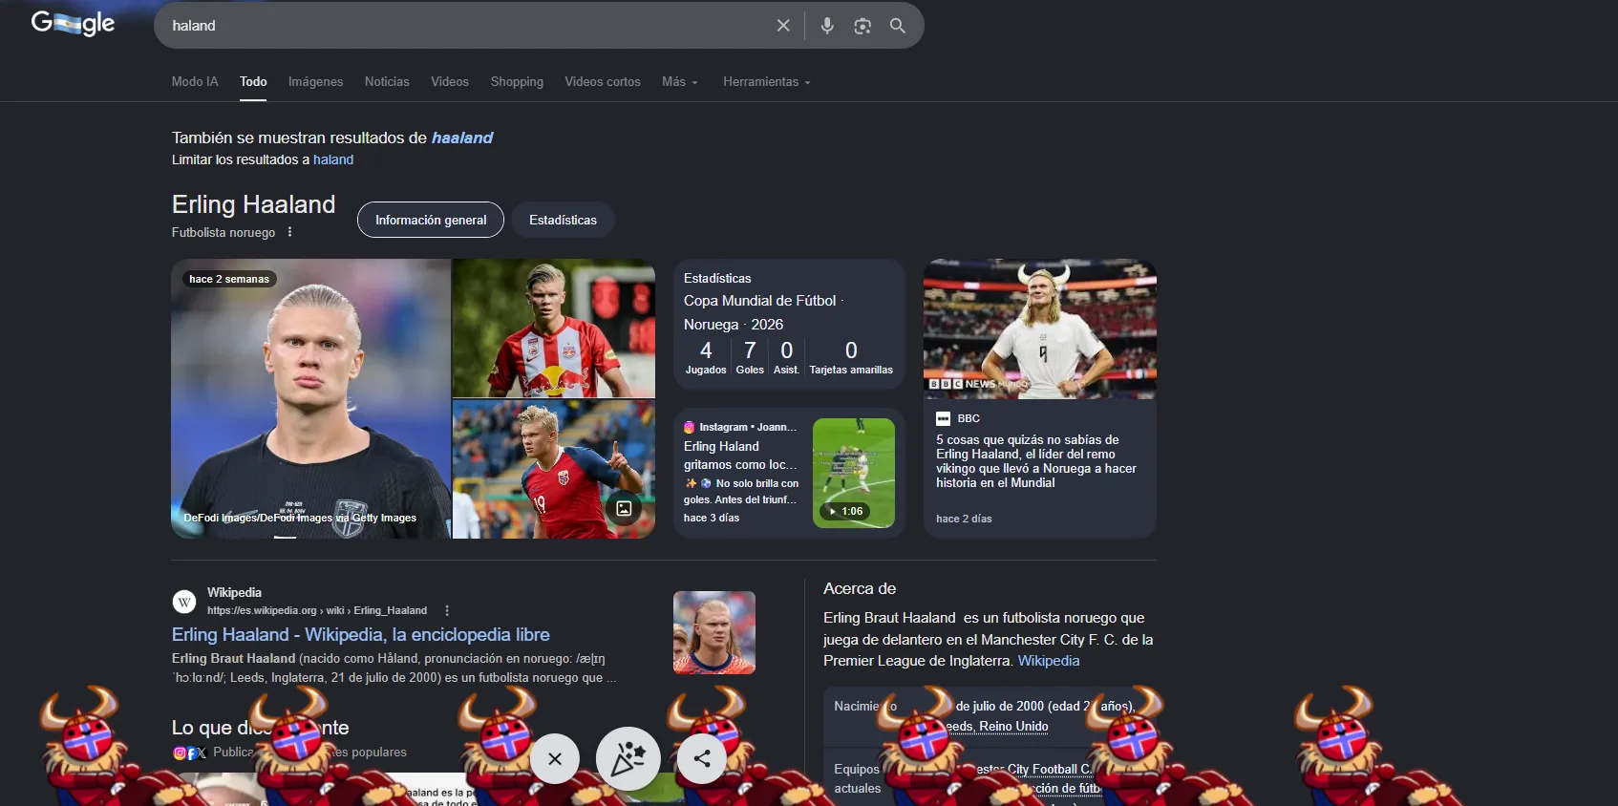
Task: Follow Wikipedia link in Acerca de
Action: (x=1049, y=661)
